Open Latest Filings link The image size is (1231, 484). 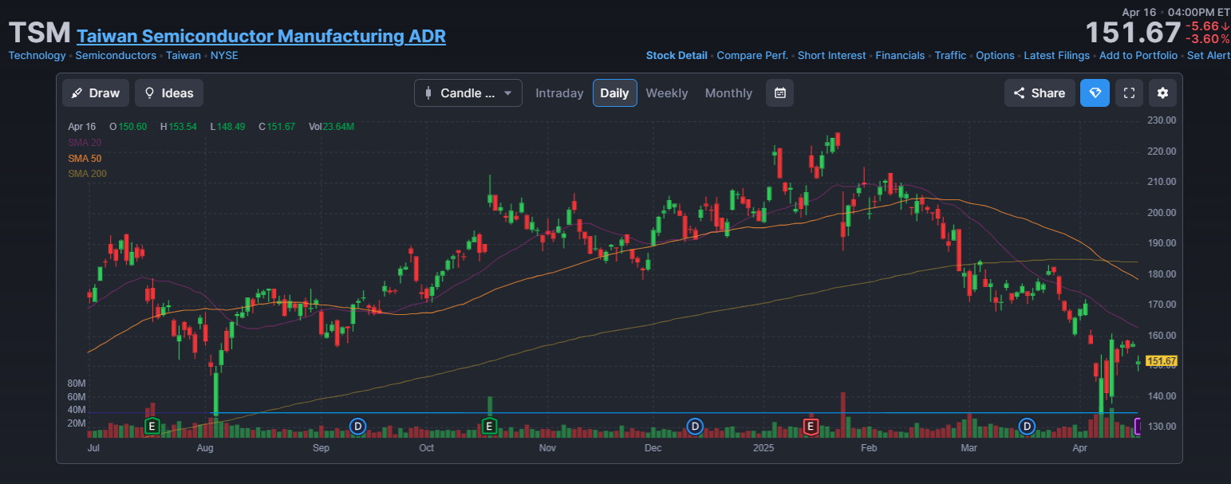tap(1056, 56)
